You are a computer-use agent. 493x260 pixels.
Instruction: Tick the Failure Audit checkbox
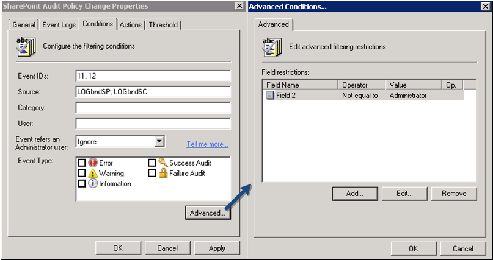(x=152, y=173)
